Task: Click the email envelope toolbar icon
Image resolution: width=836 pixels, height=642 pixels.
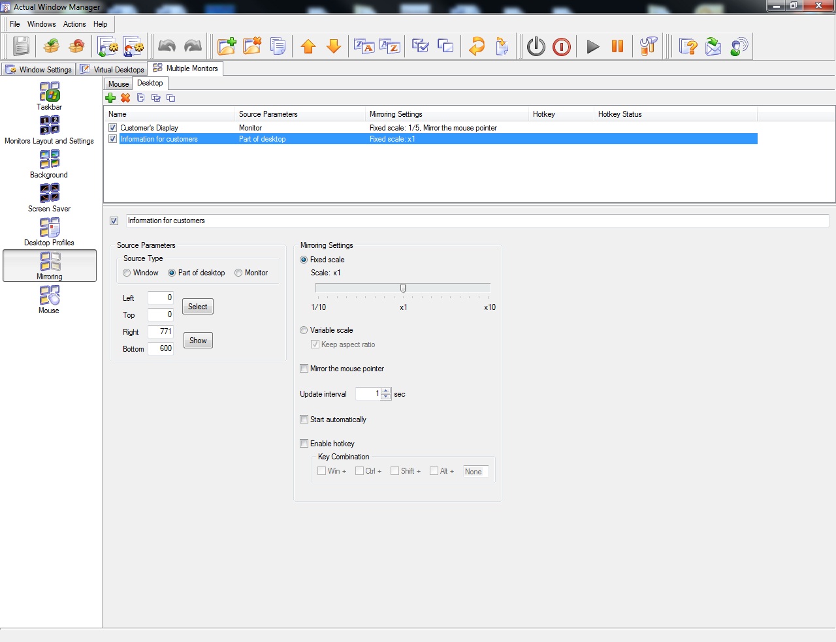Action: click(713, 46)
